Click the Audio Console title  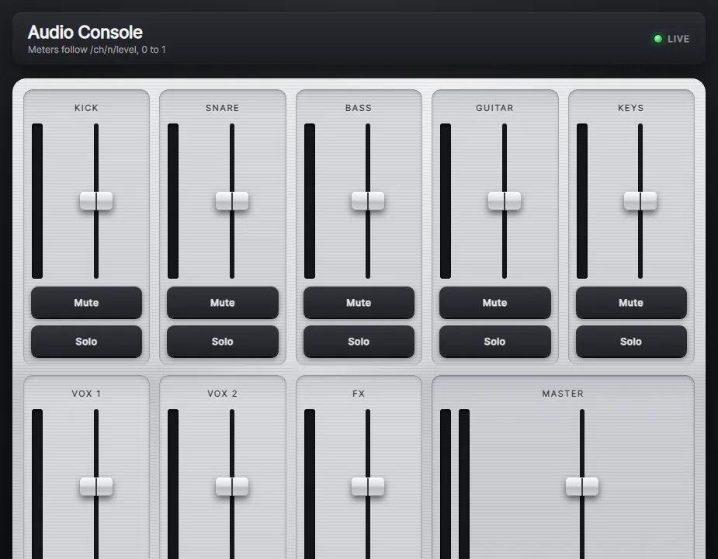tap(85, 33)
